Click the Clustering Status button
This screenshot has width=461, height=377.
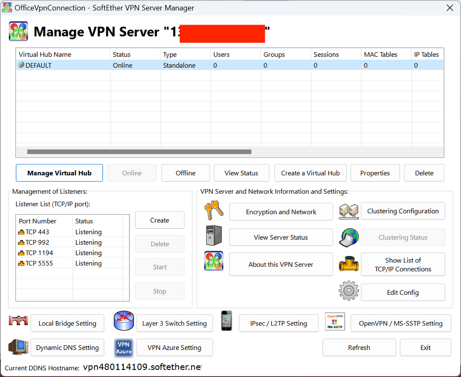point(403,237)
